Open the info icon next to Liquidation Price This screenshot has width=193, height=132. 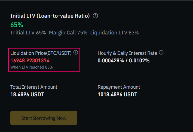pyautogui.click(x=76, y=52)
